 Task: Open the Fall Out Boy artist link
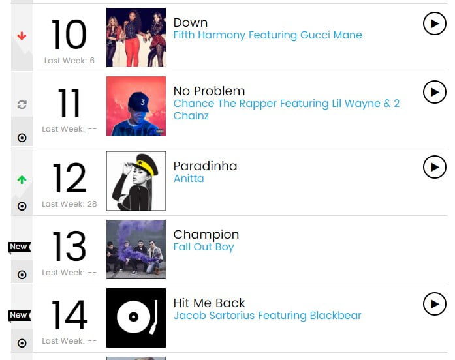point(204,247)
